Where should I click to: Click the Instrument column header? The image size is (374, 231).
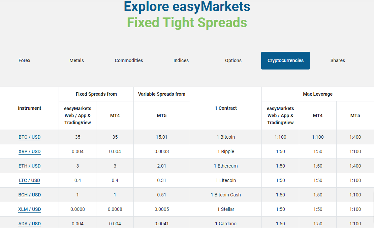click(x=30, y=108)
